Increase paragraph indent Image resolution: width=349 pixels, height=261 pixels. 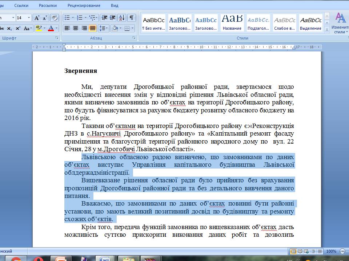click(x=113, y=18)
